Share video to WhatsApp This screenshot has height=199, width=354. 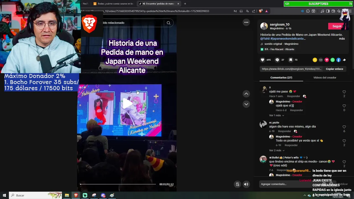(332, 60)
